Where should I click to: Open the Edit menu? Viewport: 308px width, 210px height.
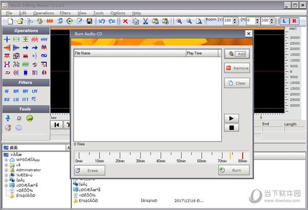coord(23,13)
